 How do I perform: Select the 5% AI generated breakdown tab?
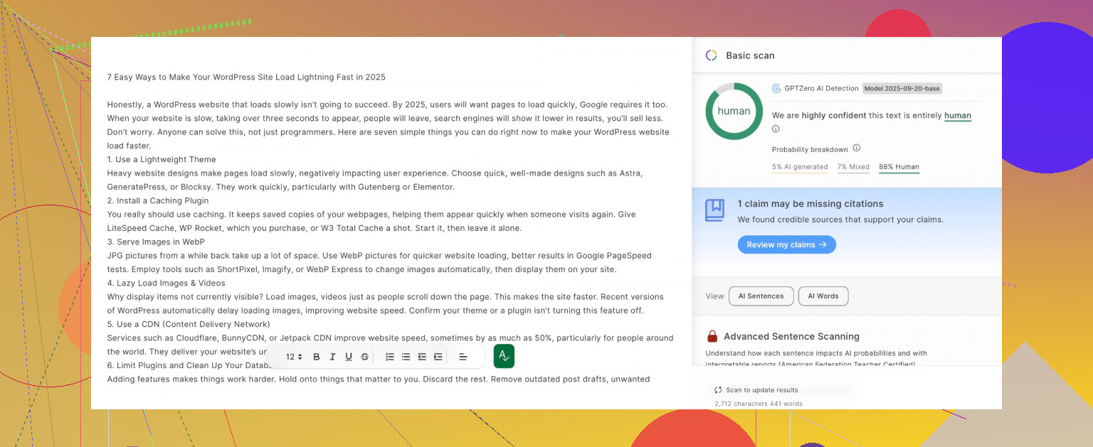[x=800, y=167]
